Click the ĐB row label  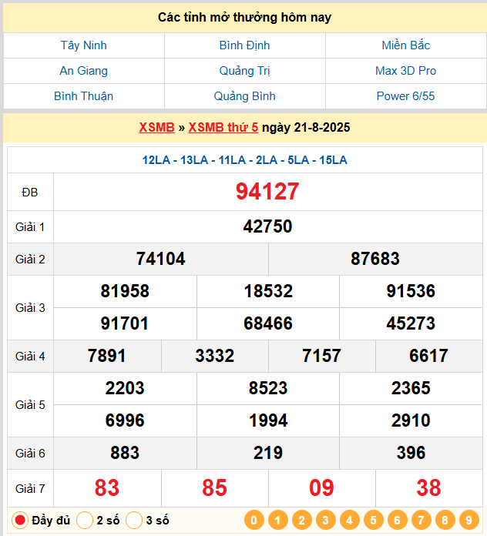[x=30, y=193]
